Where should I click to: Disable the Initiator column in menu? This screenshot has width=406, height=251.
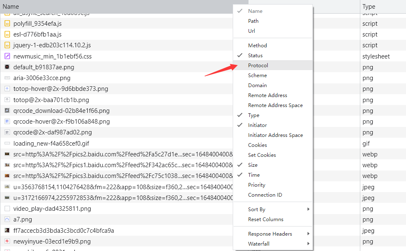[257, 125]
